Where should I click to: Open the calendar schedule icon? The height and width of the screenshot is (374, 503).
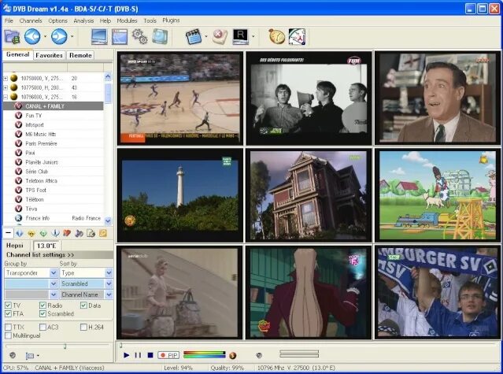pos(297,36)
